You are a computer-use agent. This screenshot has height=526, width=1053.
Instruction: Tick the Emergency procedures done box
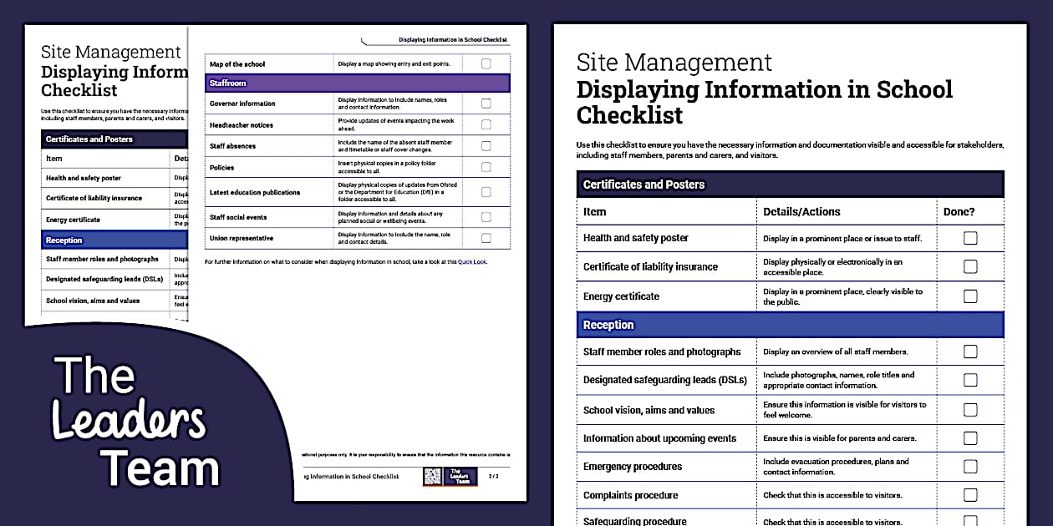[x=969, y=466]
